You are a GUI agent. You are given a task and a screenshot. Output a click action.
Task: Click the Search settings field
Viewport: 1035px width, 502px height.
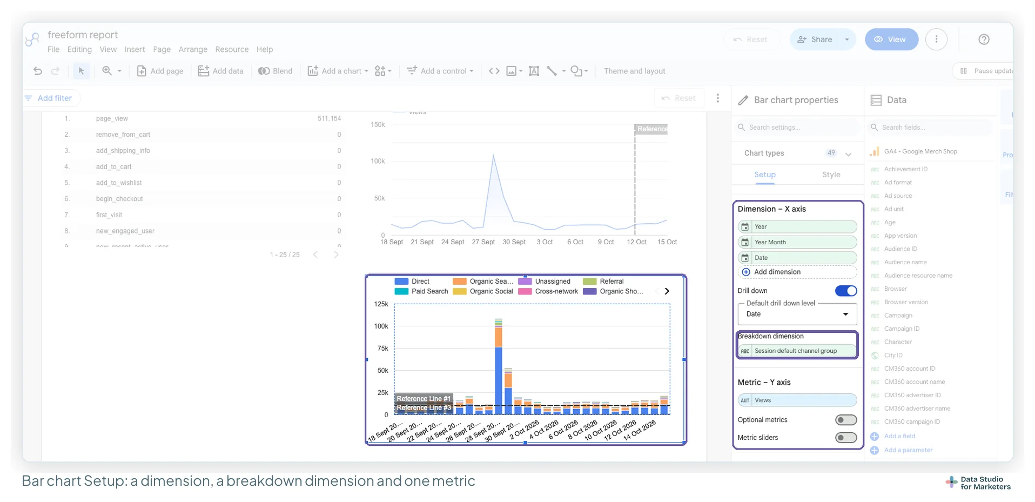(797, 128)
